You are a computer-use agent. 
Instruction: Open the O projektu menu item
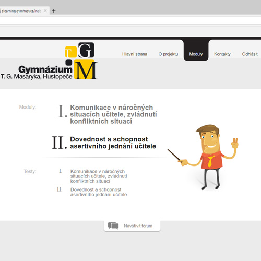click(168, 54)
